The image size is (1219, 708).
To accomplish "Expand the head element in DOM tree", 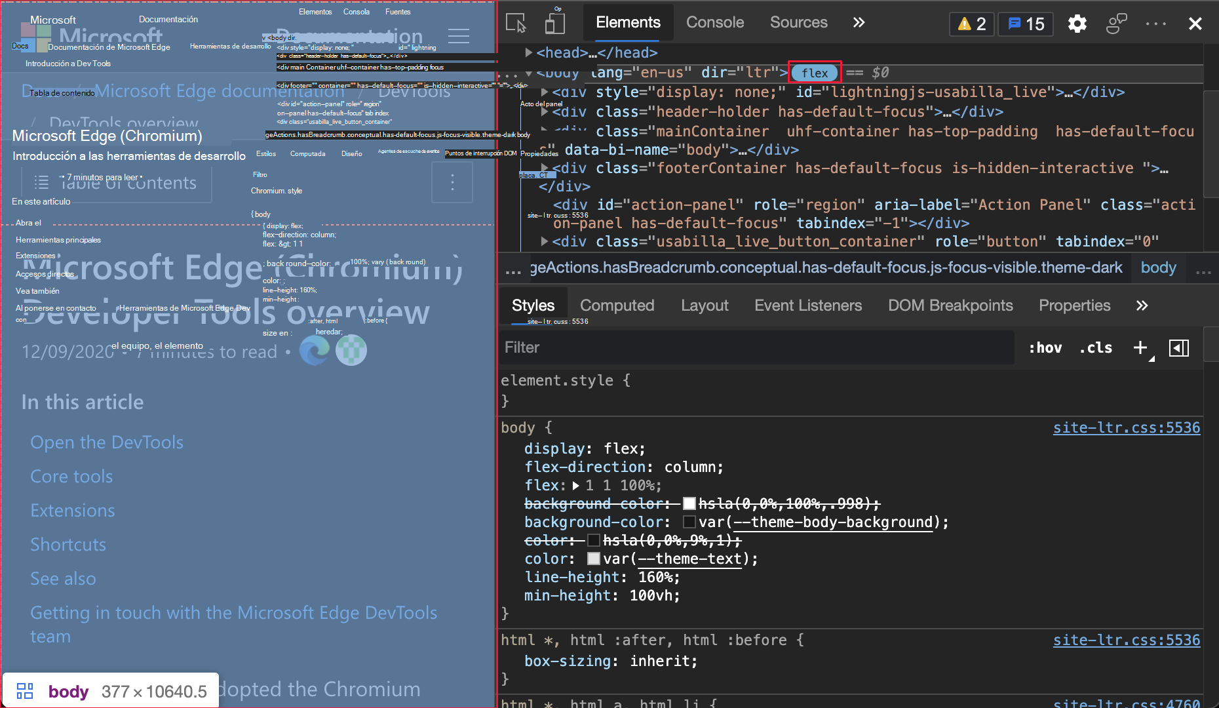I will coord(528,52).
